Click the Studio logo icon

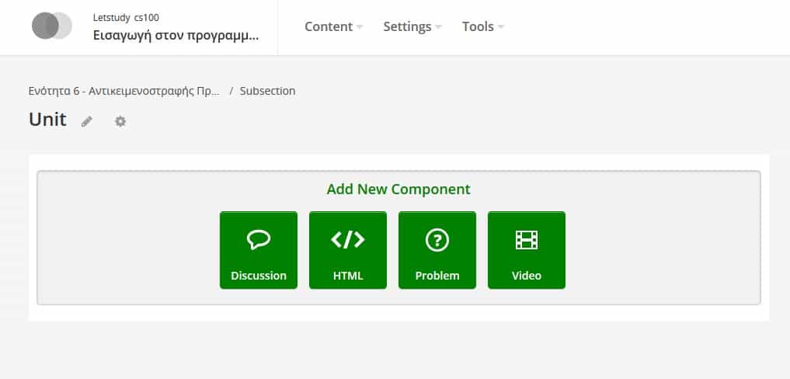tap(52, 26)
